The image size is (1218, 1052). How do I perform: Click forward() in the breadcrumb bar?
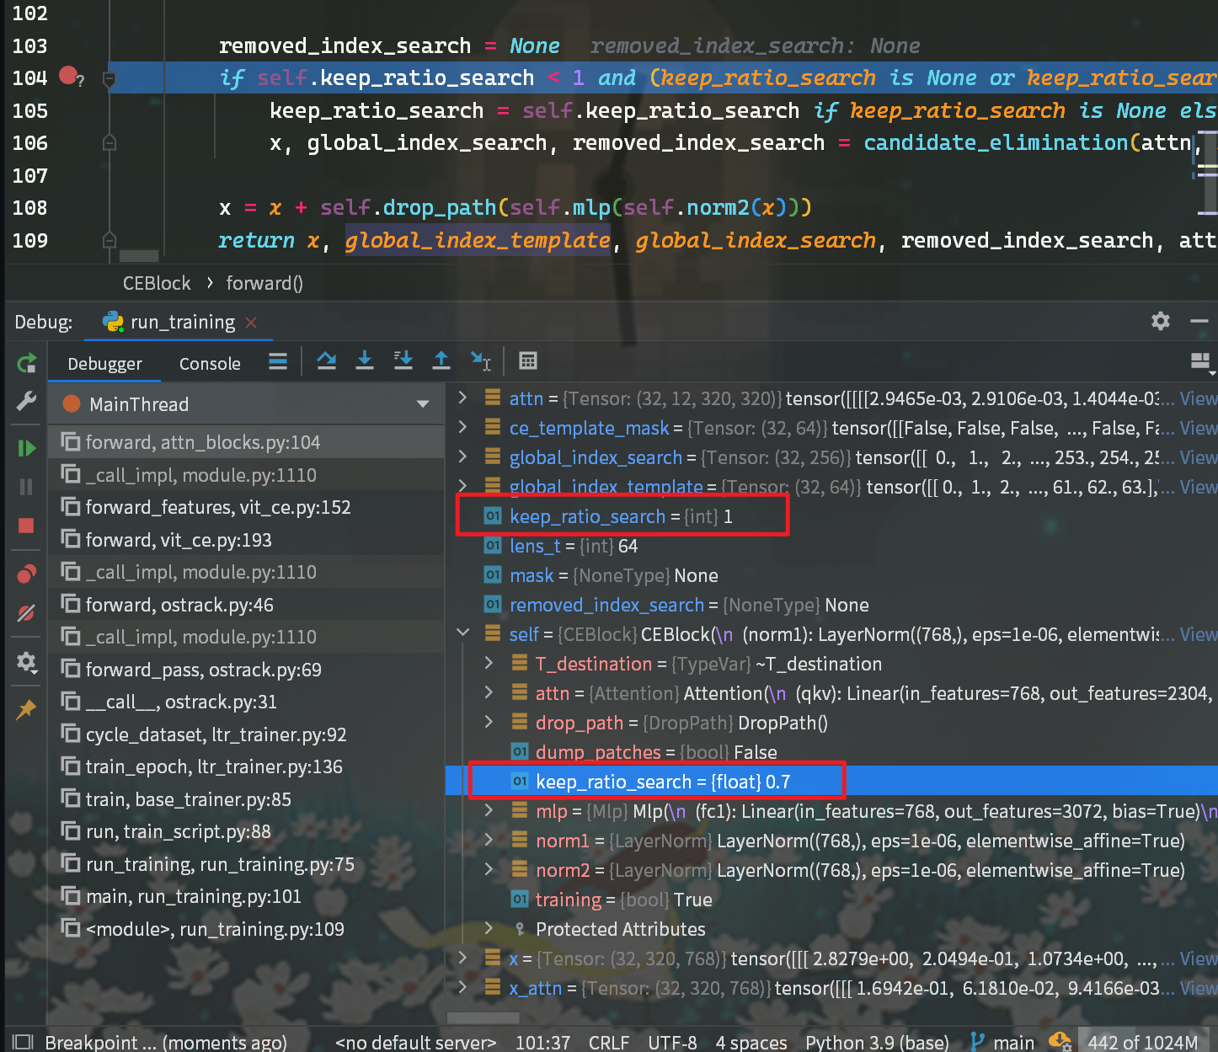(x=264, y=283)
